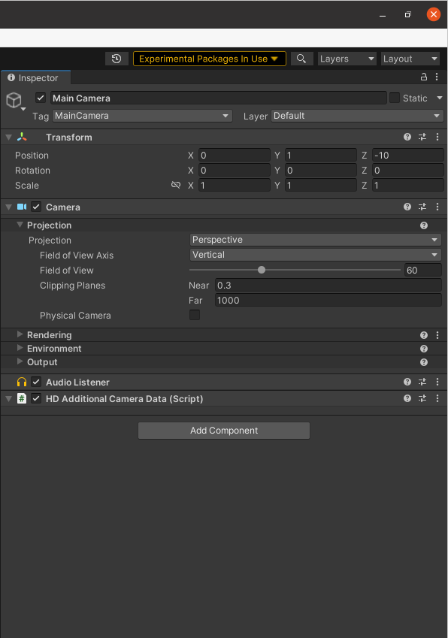448x638 pixels.
Task: Adjust the Field of View slider
Action: 295,270
